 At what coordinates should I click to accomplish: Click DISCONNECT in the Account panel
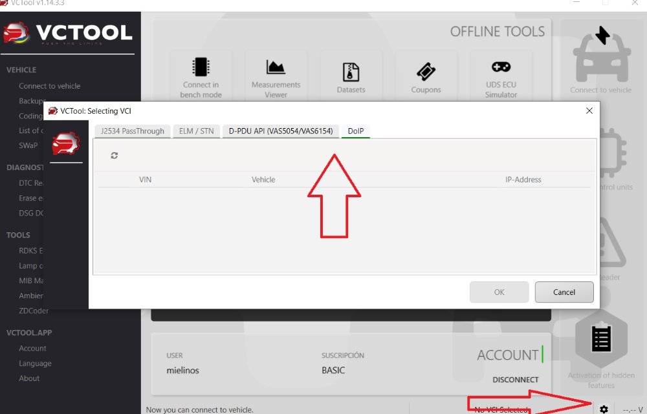516,380
